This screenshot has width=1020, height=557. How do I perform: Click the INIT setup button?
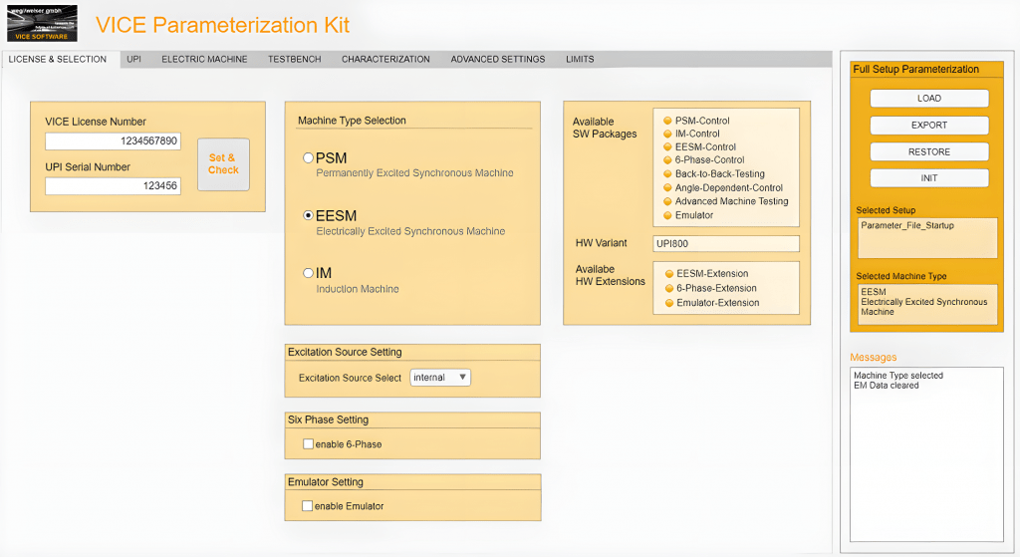click(929, 178)
